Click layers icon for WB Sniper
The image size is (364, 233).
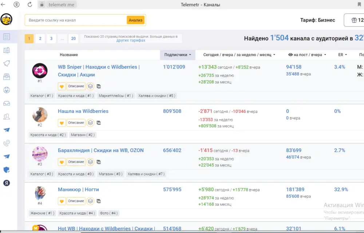90,86
